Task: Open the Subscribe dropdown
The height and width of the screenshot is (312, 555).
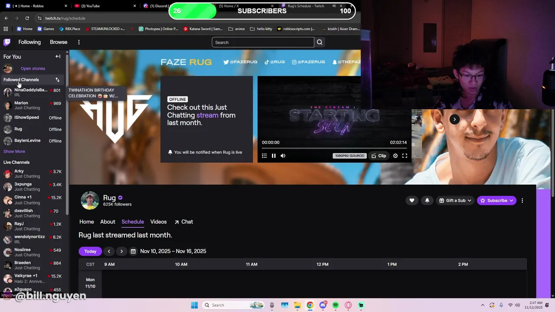Action: [496, 201]
